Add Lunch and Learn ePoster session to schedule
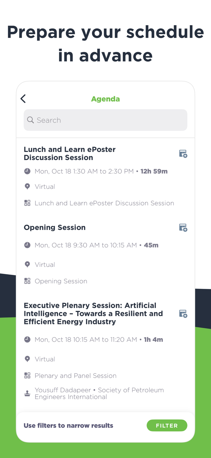Viewport: 211px width, 458px height. [x=183, y=154]
